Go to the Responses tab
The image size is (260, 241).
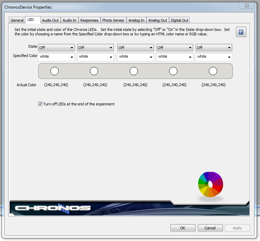click(90, 20)
